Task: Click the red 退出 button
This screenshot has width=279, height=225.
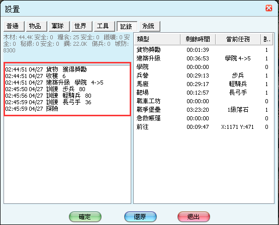Action: click(194, 216)
